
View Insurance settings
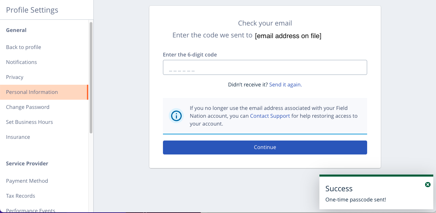coord(18,137)
